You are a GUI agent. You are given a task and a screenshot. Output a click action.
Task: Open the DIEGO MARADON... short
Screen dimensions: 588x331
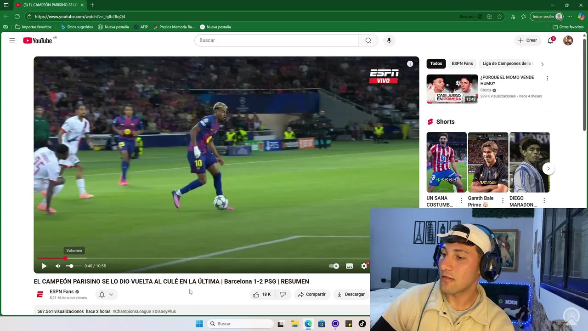click(x=529, y=162)
